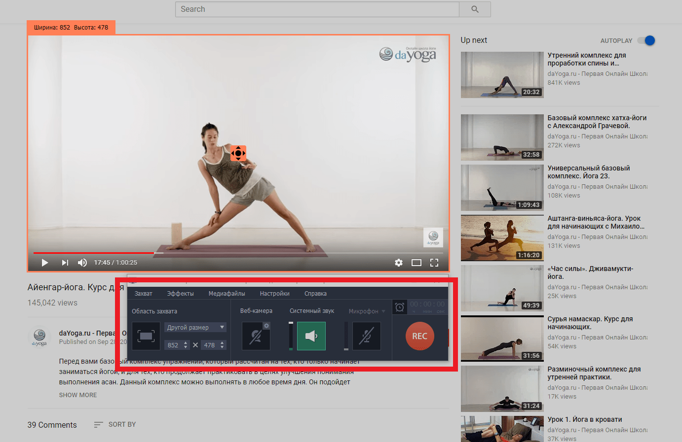Click the orange move-frame handle on the video
The width and height of the screenshot is (682, 442).
(x=238, y=153)
